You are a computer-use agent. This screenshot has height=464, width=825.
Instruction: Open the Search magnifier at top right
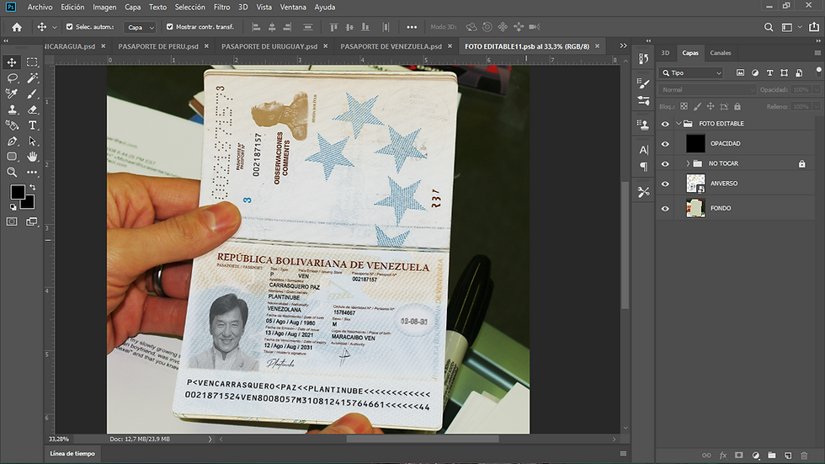click(x=768, y=27)
